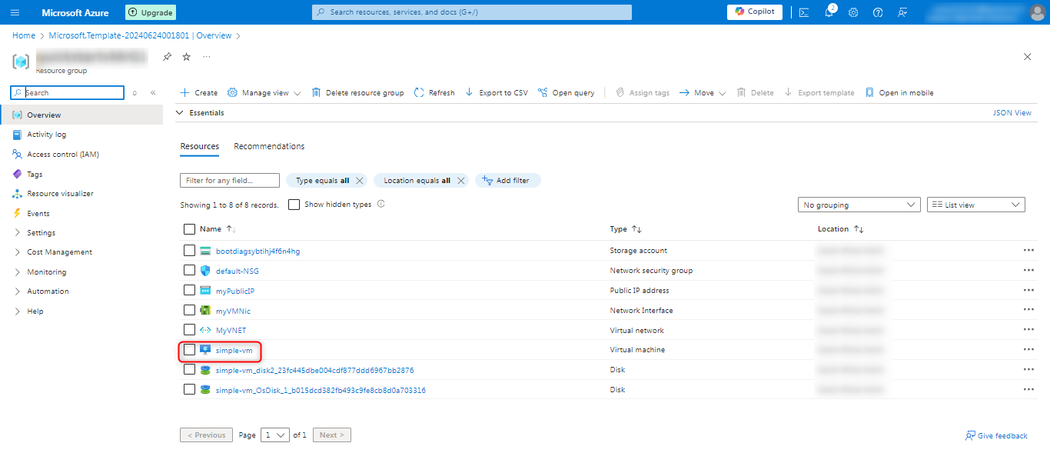Open ellipsis menu for simple-vm row
This screenshot has width=1050, height=473.
(x=1028, y=350)
